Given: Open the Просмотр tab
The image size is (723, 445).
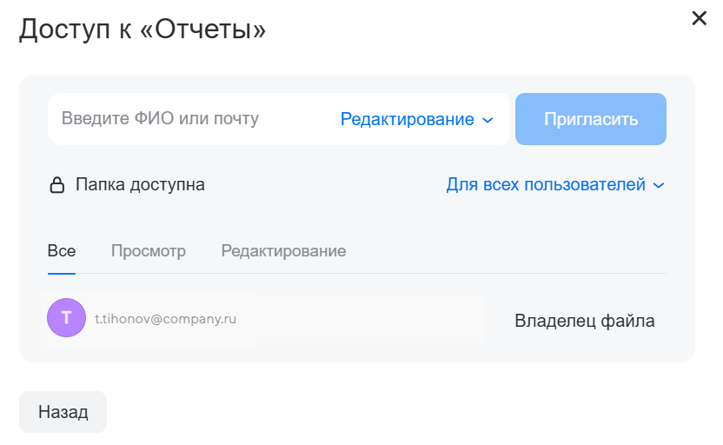Looking at the screenshot, I should pyautogui.click(x=149, y=251).
